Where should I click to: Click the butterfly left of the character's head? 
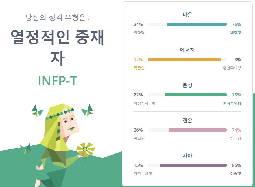38,111
